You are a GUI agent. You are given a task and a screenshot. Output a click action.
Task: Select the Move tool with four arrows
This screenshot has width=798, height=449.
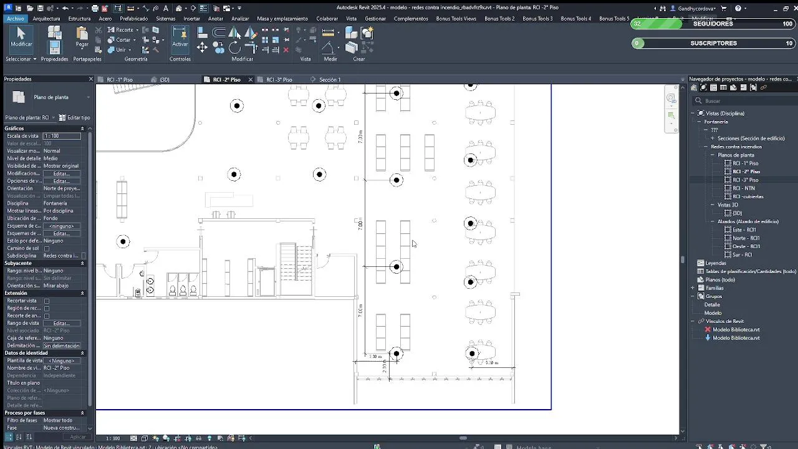tap(202, 48)
